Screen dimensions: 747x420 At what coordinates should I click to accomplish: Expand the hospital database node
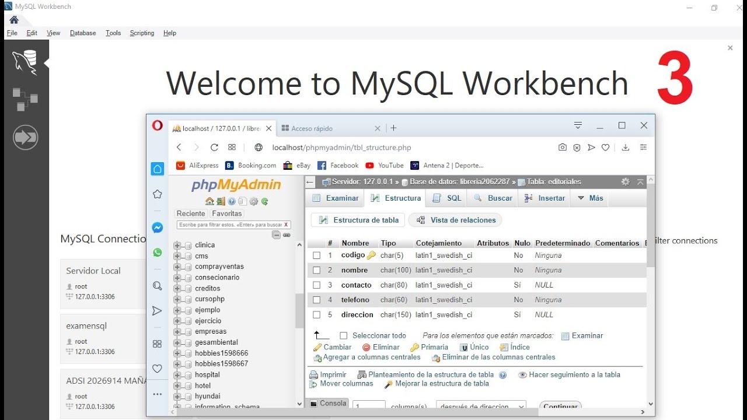(x=177, y=375)
